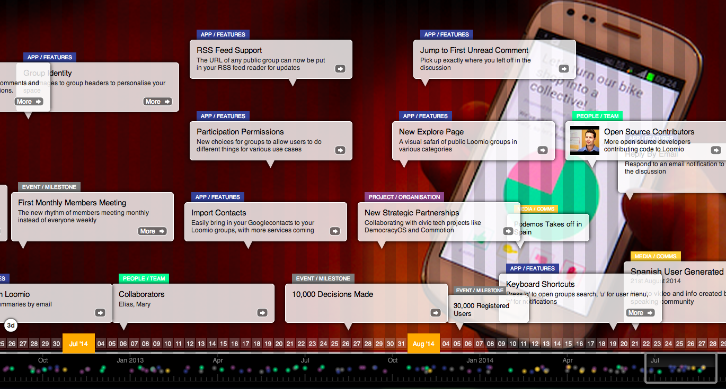This screenshot has width=726, height=389.
Task: Click APP / FEATURES tag above RSS Feed Support
Action: [x=223, y=34]
